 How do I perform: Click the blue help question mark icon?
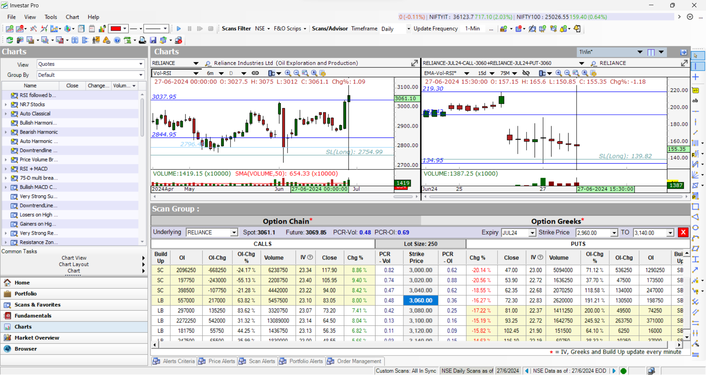click(x=117, y=40)
